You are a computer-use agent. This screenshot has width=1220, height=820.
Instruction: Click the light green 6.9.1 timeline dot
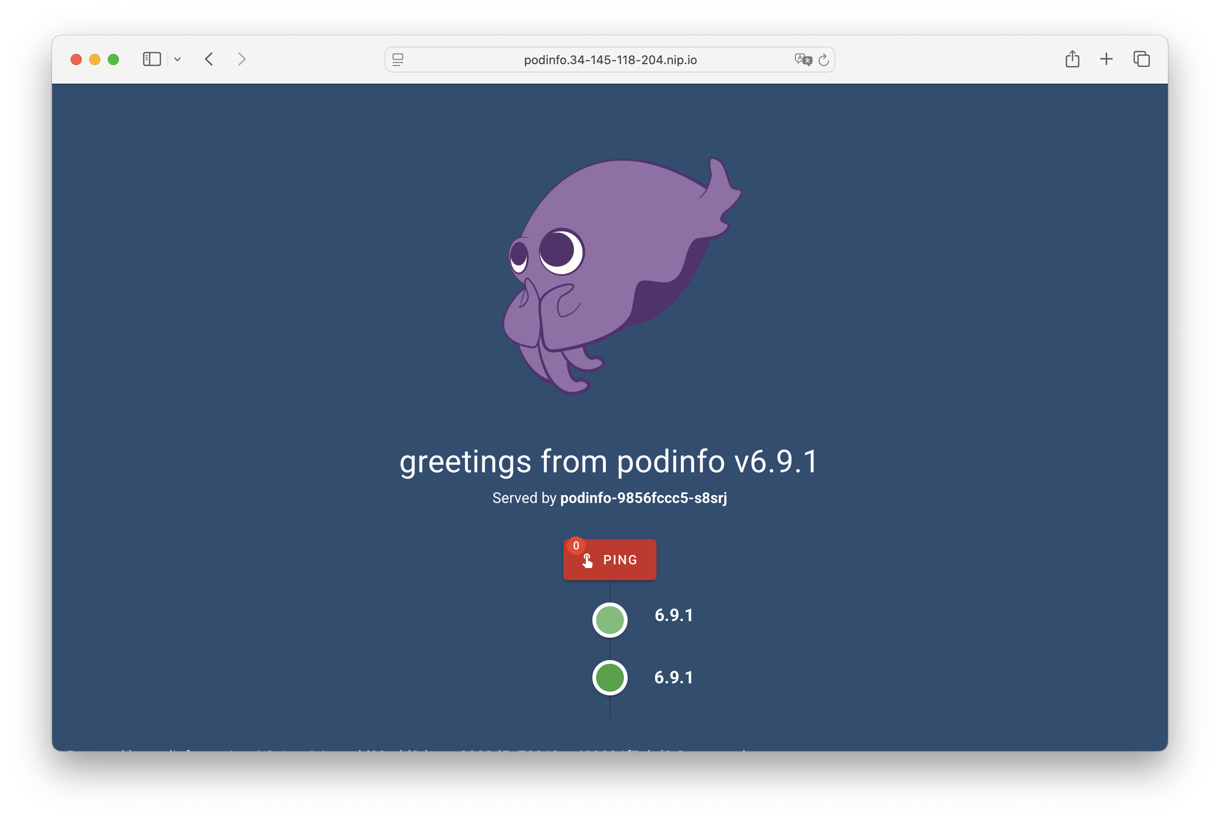pos(610,620)
